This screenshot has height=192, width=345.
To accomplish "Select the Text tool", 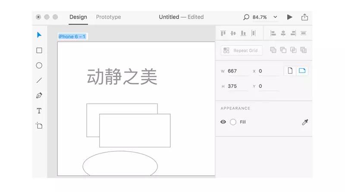I will (x=39, y=111).
